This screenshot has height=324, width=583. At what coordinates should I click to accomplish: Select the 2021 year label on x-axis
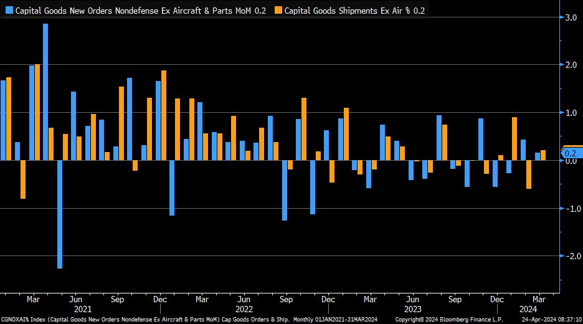pos(82,308)
